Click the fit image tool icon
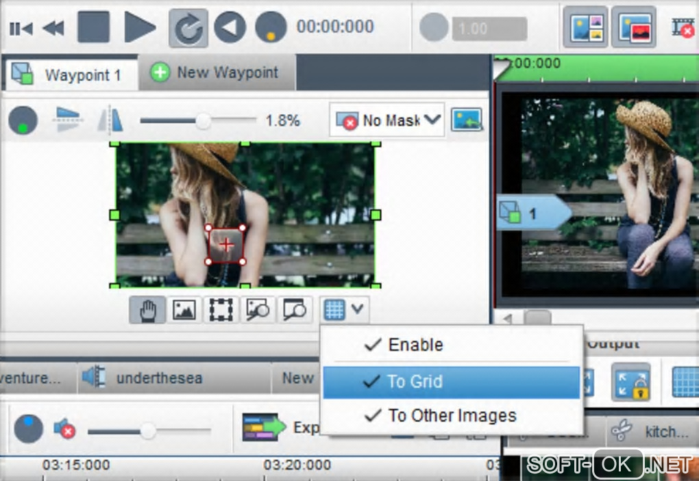The width and height of the screenshot is (699, 481). [x=184, y=310]
